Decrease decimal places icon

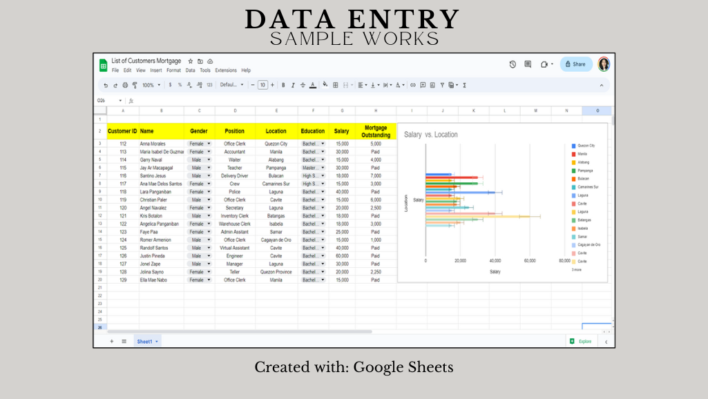pyautogui.click(x=189, y=85)
